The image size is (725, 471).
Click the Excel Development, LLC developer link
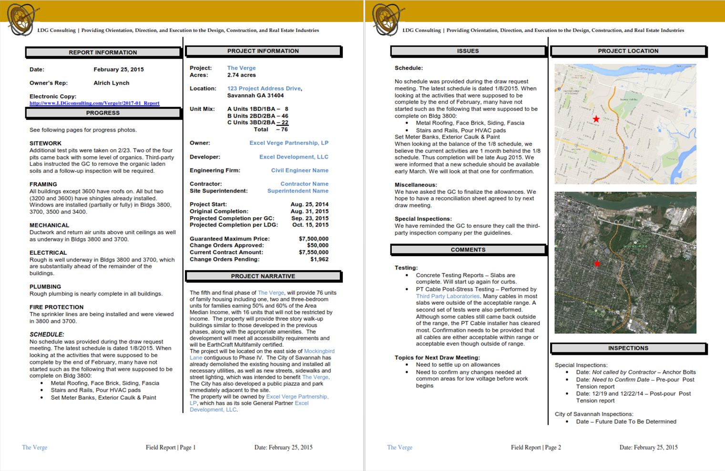[294, 157]
